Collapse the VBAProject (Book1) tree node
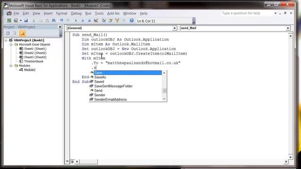 6,40
